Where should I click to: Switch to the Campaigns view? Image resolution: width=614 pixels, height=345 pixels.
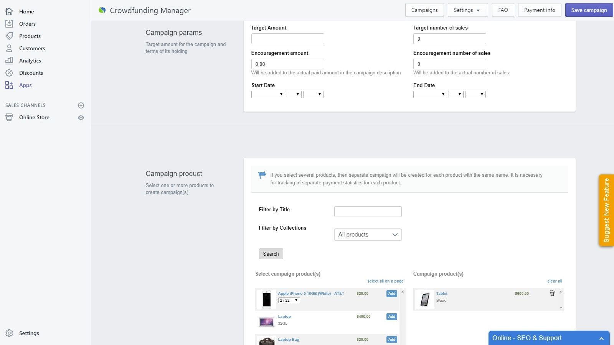(424, 10)
